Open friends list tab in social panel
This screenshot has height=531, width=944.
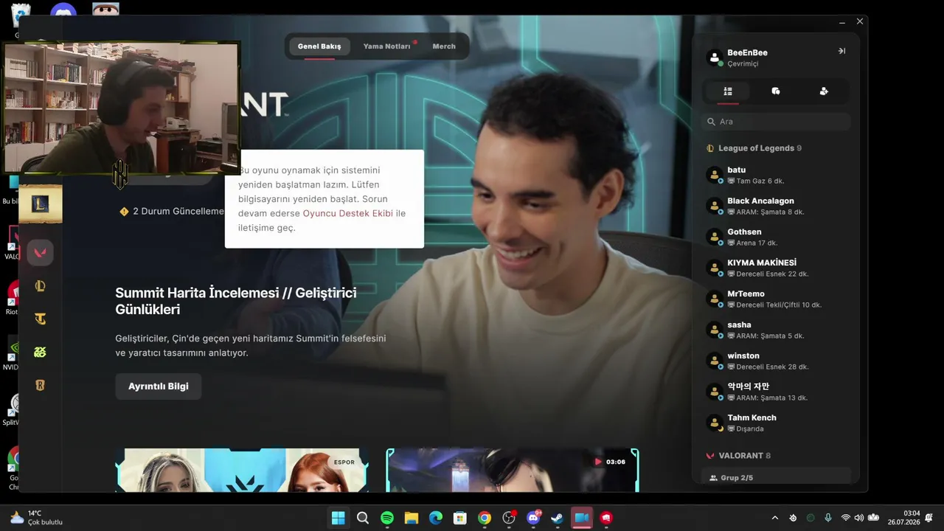[x=728, y=91]
